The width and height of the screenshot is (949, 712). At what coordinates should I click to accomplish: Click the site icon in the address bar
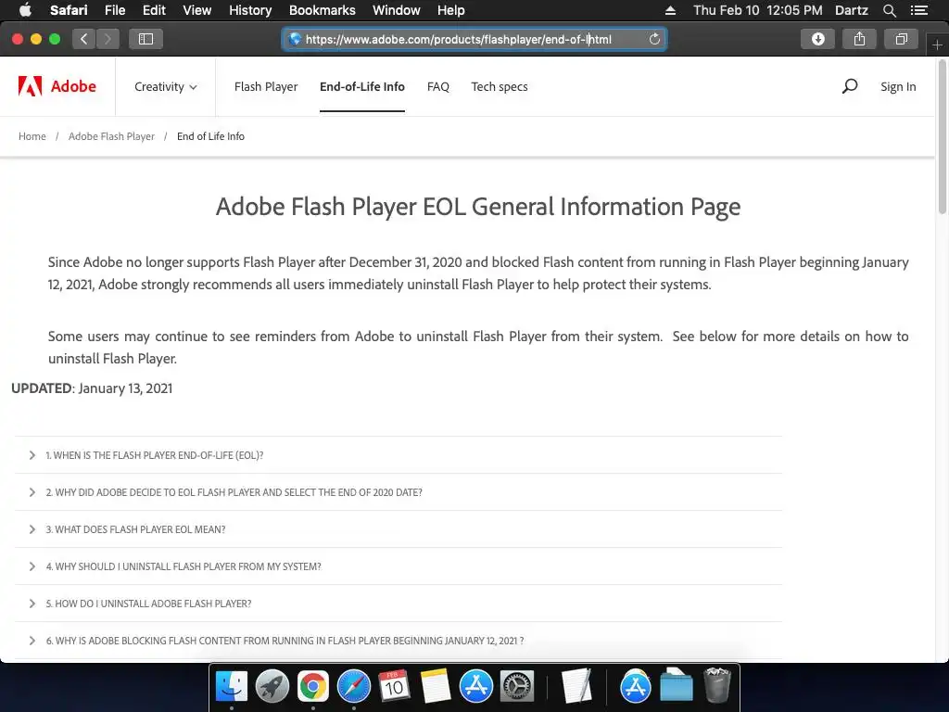click(295, 39)
